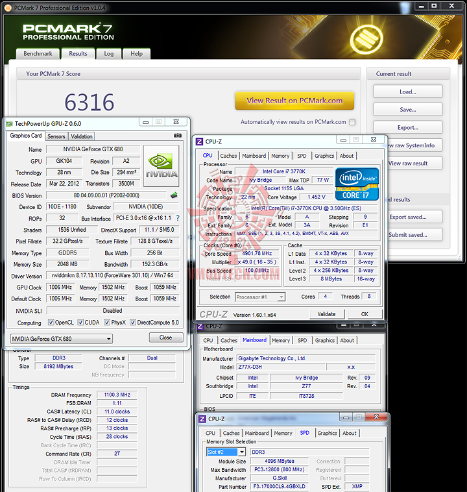Open Graphics tab in CPU-Z processor window
Screen dimensions: 467x492
tap(324, 156)
